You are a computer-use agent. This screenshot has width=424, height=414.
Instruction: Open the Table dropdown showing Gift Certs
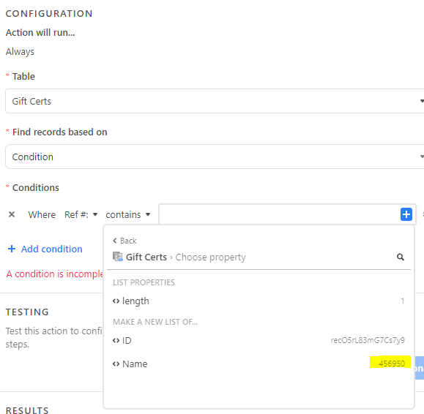point(215,101)
